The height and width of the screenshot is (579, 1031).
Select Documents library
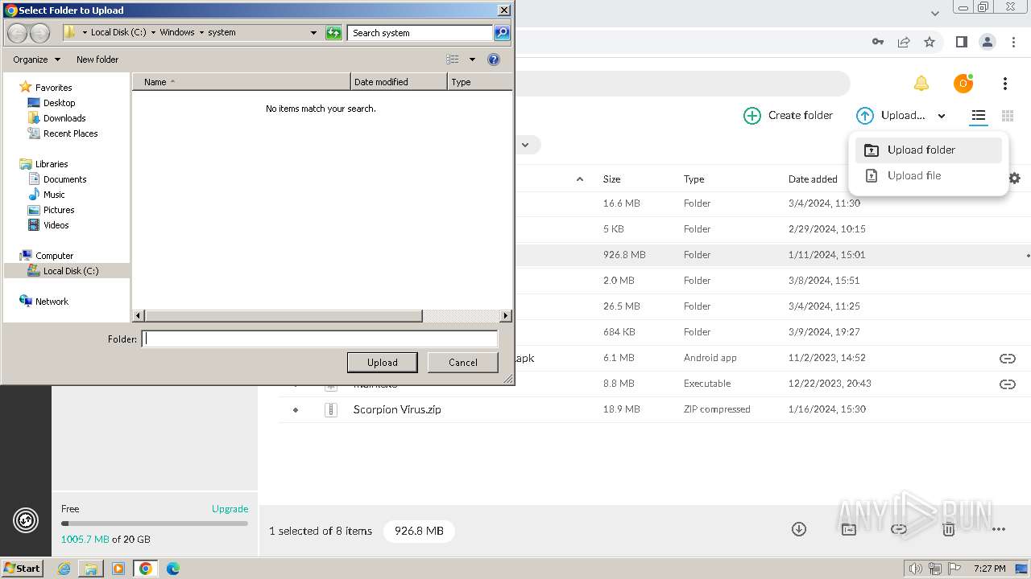click(57, 179)
